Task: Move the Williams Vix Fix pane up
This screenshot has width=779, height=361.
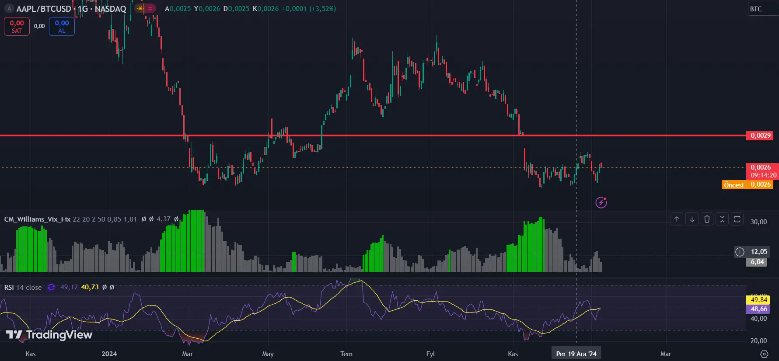Action: 677,219
